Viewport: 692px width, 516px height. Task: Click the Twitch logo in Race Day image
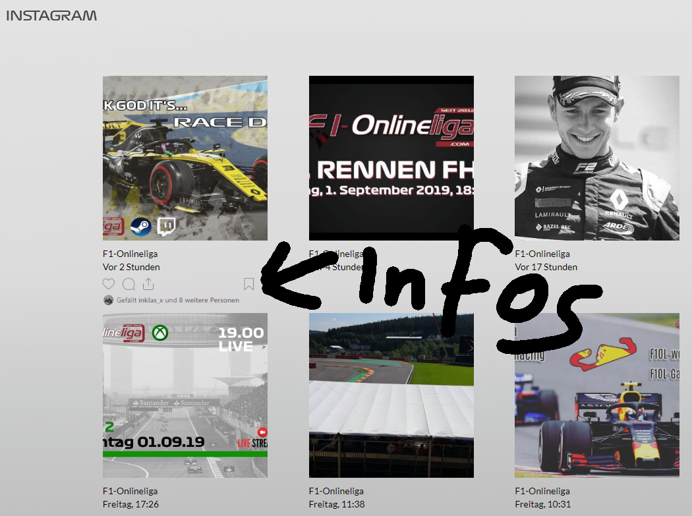(x=166, y=227)
